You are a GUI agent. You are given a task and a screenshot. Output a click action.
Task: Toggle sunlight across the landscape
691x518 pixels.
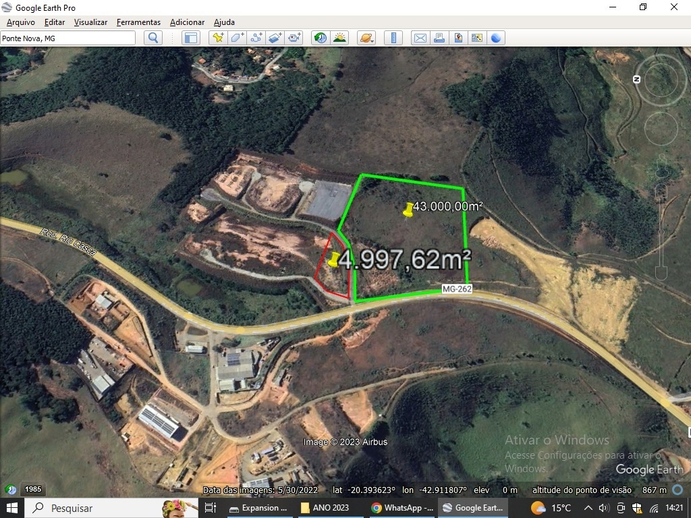pos(339,38)
